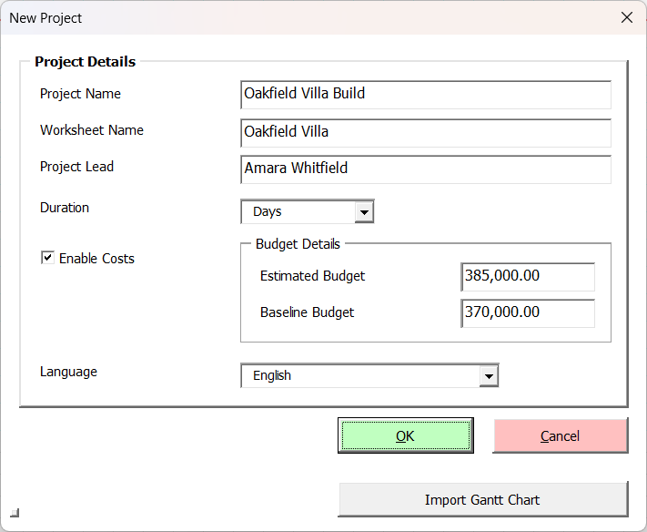Open the Duration dropdown arrow

coord(364,212)
